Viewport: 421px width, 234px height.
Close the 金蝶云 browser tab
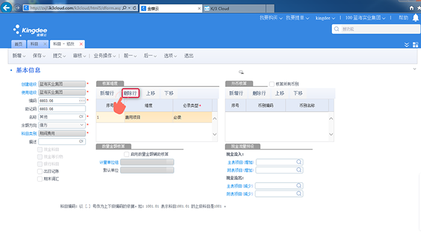pos(199,8)
